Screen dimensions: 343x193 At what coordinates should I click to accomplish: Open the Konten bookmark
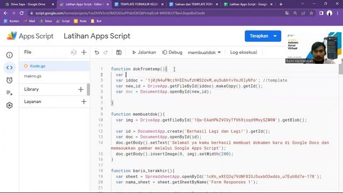click(x=12, y=21)
